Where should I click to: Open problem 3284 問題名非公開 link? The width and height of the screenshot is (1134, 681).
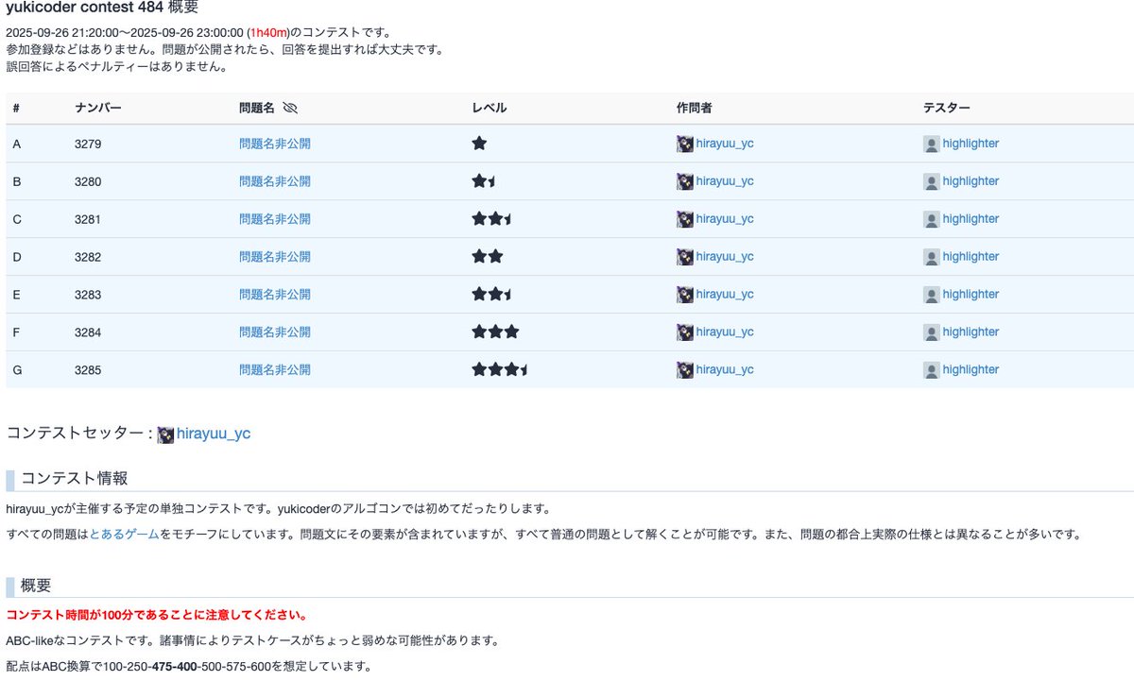tap(275, 332)
